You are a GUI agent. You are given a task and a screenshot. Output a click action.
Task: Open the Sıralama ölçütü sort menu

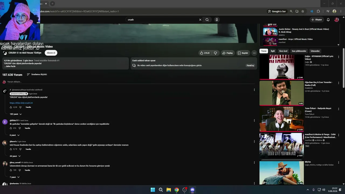[x=37, y=74]
